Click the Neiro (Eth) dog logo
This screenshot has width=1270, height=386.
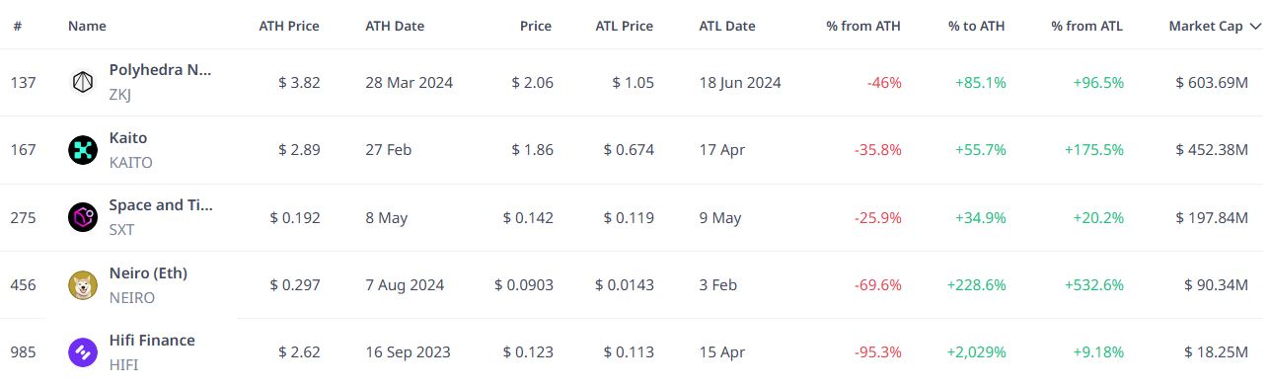coord(83,285)
